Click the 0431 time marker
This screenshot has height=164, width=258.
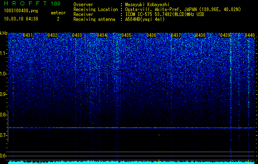[27, 35]
